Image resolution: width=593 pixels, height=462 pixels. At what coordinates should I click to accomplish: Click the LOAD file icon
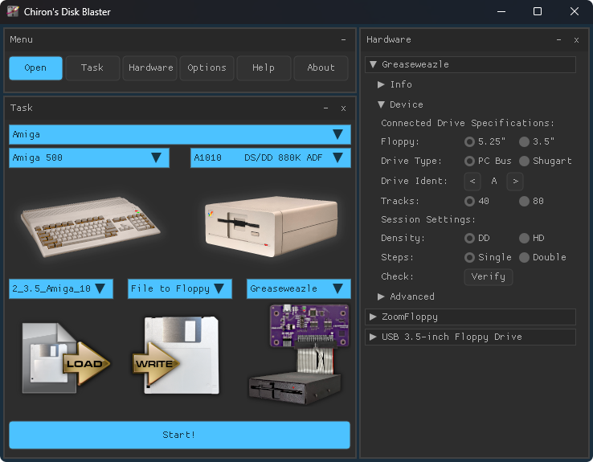tap(66, 358)
